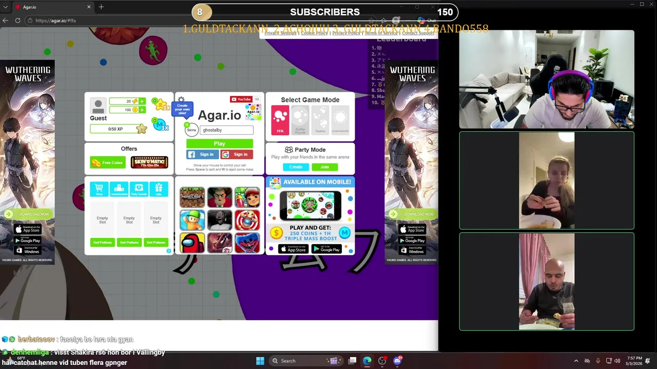This screenshot has width=657, height=369.
Task: Get Potions for first empty slot
Action: (x=102, y=242)
